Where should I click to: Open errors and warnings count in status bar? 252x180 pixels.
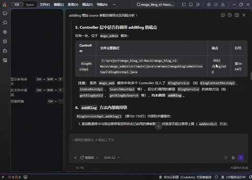(14, 177)
